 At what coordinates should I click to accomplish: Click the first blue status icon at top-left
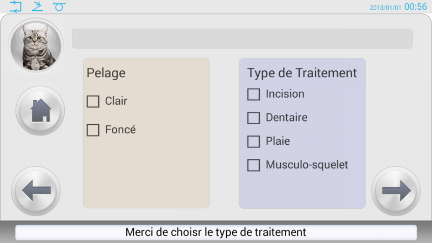click(x=16, y=6)
